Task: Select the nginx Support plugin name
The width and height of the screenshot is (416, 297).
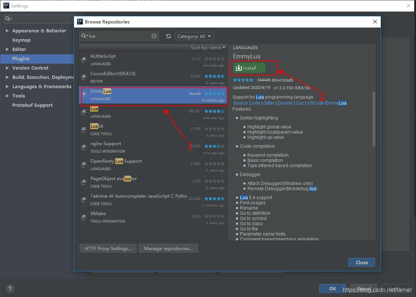Action: tap(106, 144)
